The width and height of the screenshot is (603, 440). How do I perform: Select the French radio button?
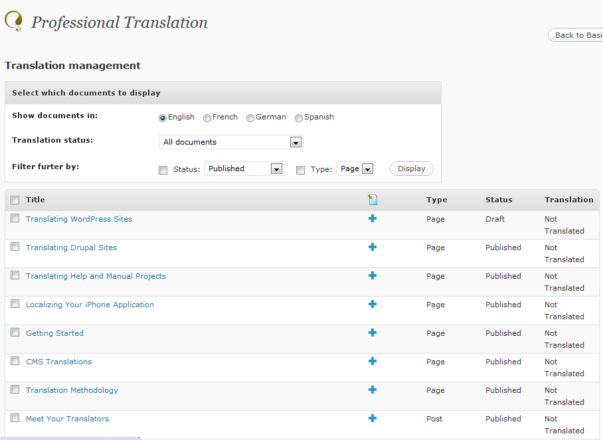tap(207, 118)
